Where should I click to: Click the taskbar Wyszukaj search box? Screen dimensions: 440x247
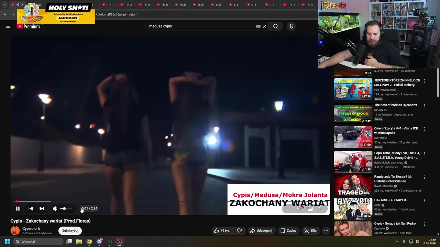(38, 242)
